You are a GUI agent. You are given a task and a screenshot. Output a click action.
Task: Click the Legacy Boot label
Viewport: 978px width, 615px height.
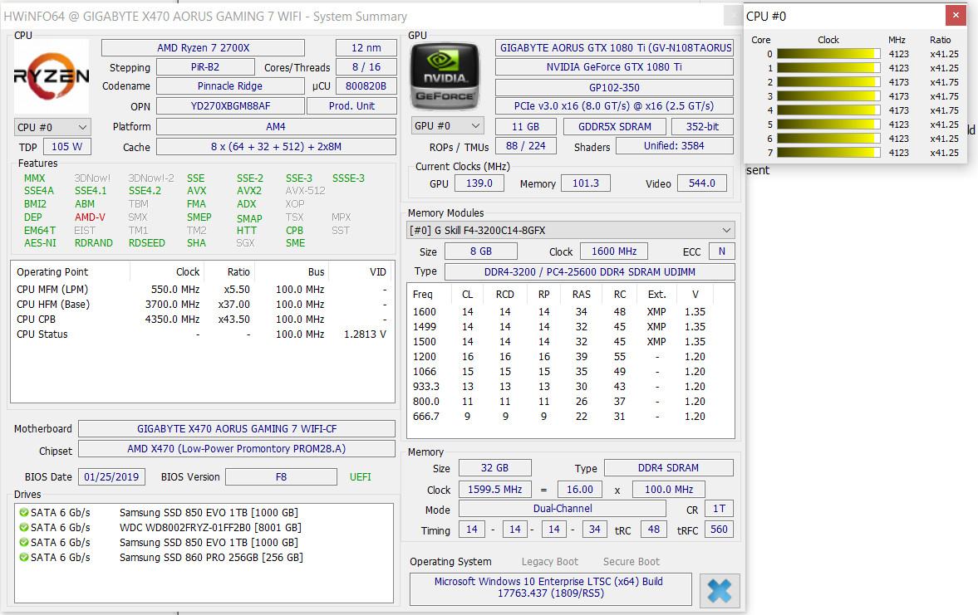pos(549,561)
